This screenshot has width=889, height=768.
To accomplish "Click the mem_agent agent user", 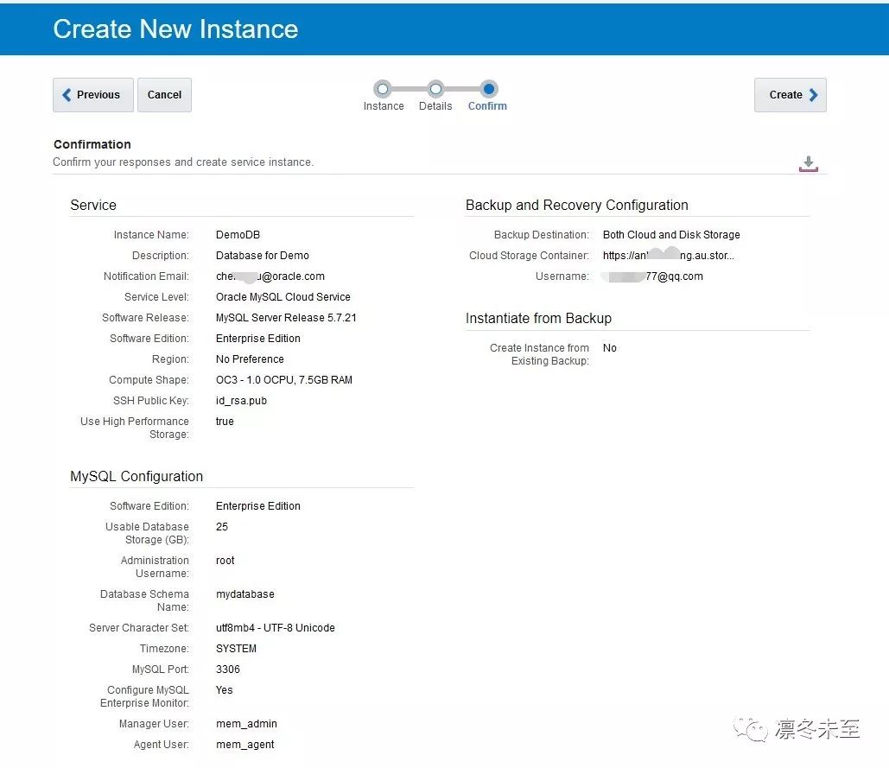I will (x=245, y=745).
